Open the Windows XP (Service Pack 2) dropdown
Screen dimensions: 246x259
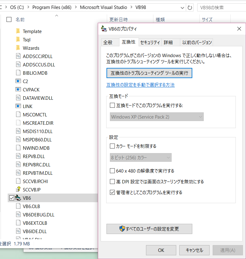pyautogui.click(x=157, y=117)
